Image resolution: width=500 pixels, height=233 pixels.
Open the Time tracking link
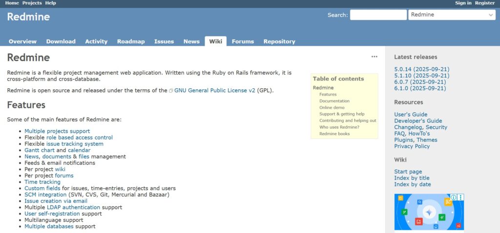click(42, 182)
